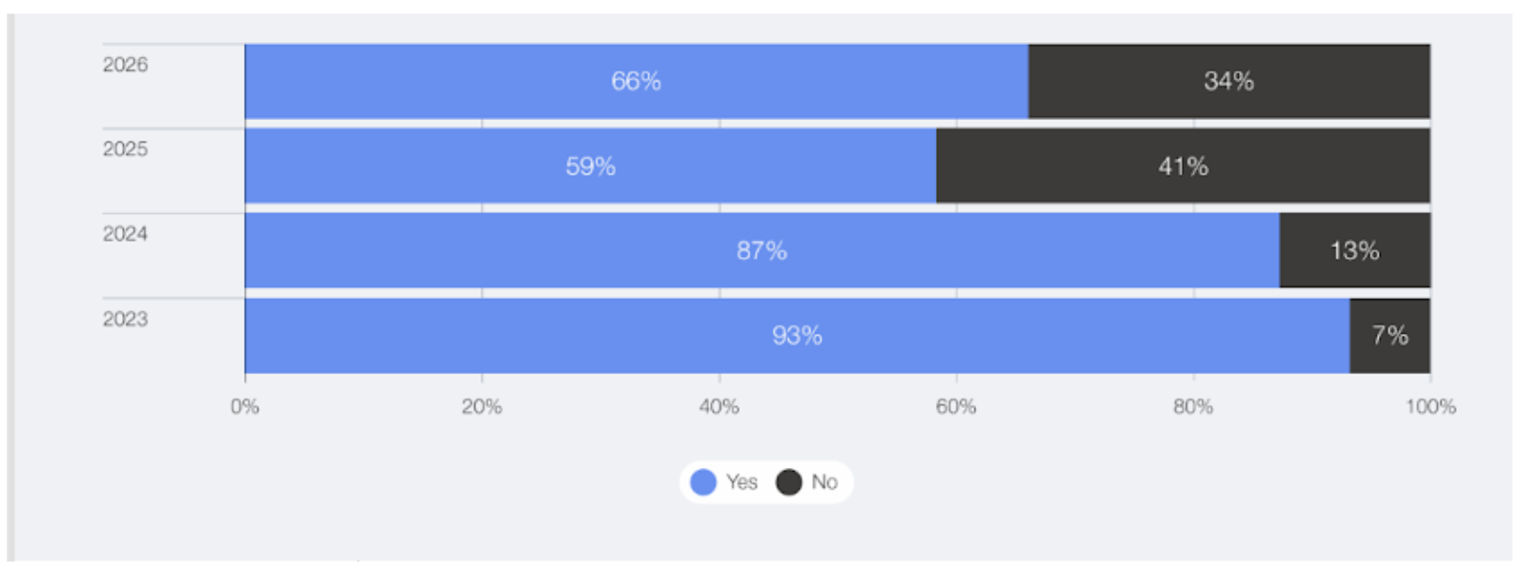Click the 2025 year axis label
Viewport: 1525px width, 574px height.
(126, 149)
